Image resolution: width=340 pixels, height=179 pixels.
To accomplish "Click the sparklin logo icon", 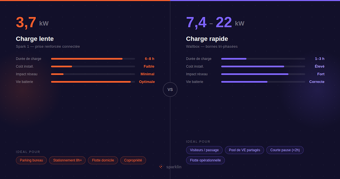I will (161, 166).
